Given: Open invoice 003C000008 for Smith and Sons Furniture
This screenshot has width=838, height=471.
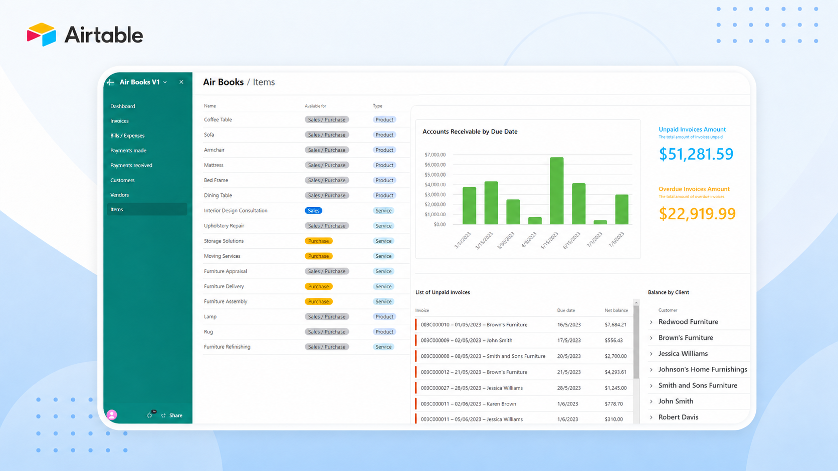Looking at the screenshot, I should coord(483,356).
